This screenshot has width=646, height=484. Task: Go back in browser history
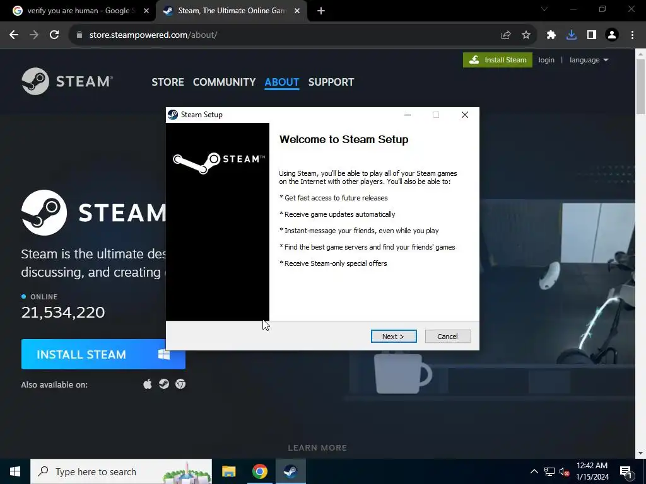(x=14, y=35)
